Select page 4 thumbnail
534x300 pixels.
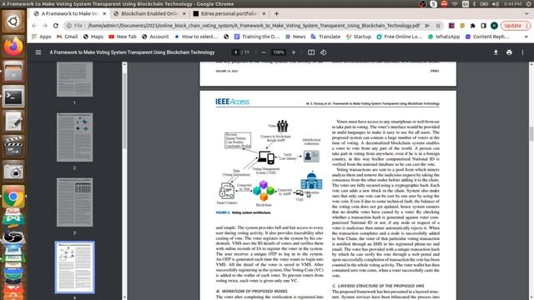click(x=74, y=267)
